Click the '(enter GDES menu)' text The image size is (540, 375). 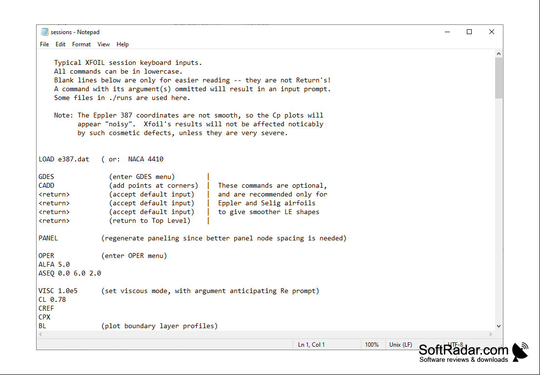142,177
